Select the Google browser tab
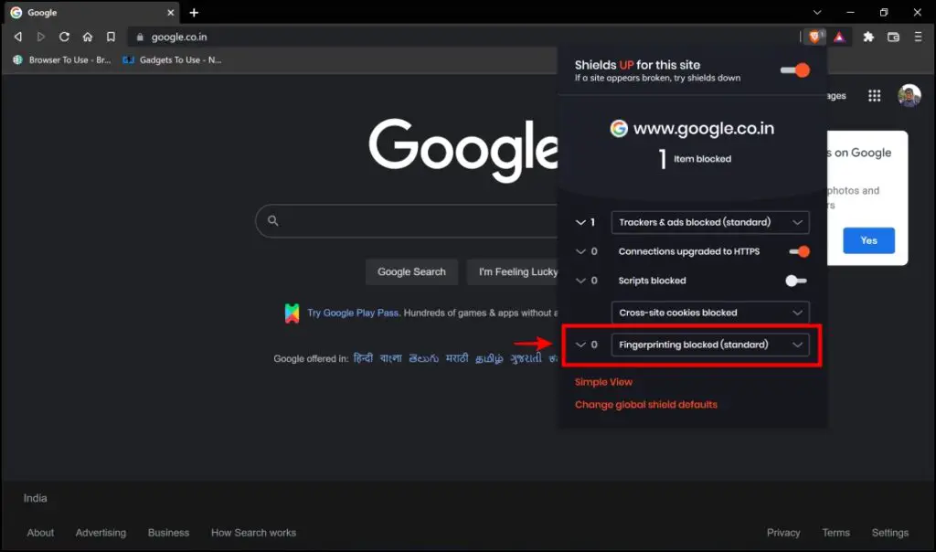 point(92,13)
